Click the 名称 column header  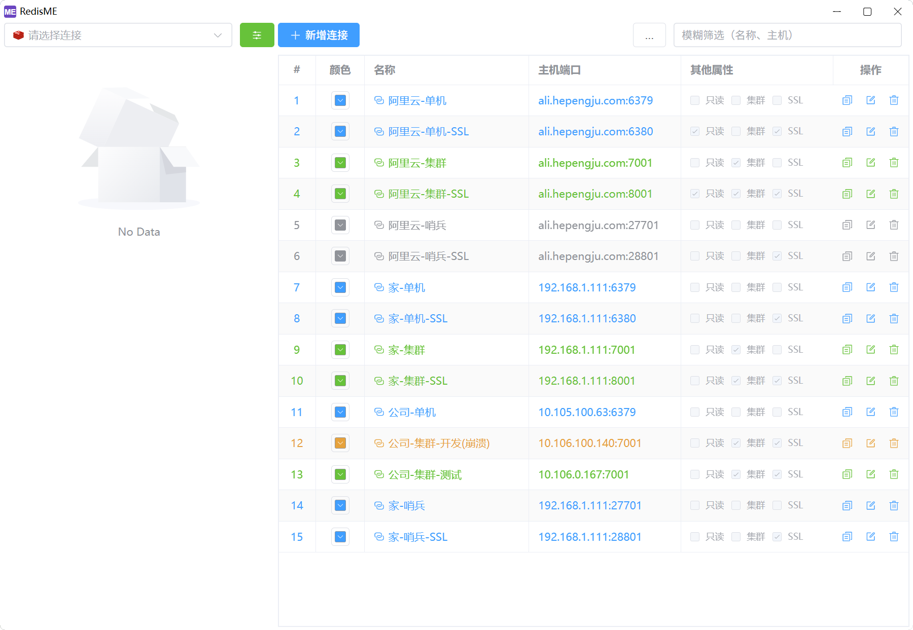[x=384, y=70]
